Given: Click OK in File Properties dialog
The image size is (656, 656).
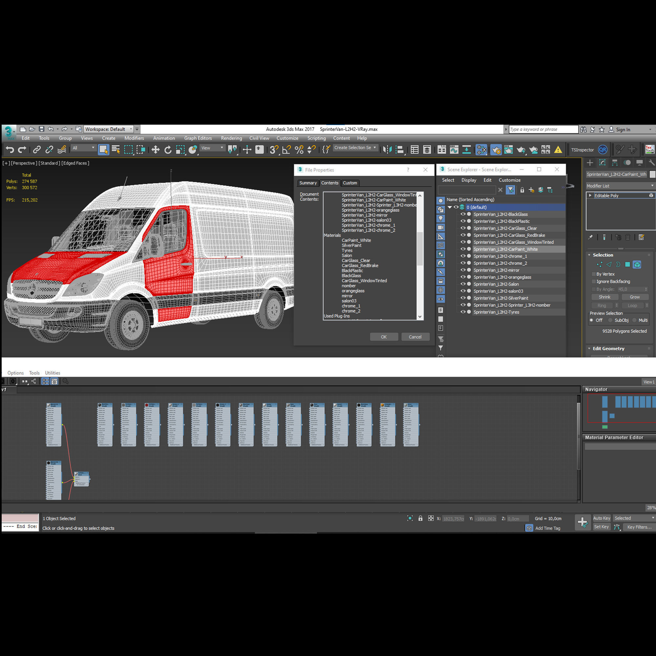Looking at the screenshot, I should 384,337.
